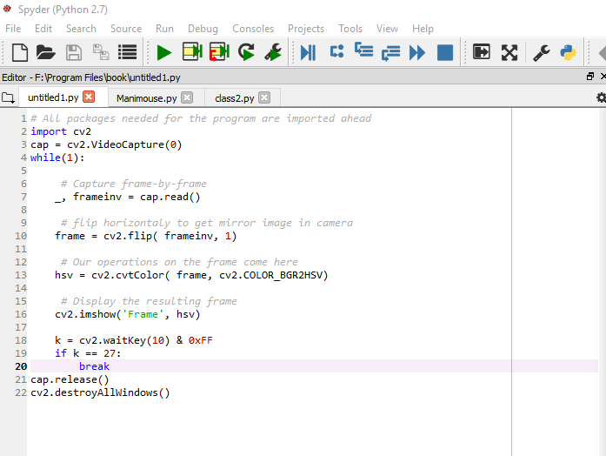Stop debugging blue square icon
The image size is (606, 456).
(445, 52)
